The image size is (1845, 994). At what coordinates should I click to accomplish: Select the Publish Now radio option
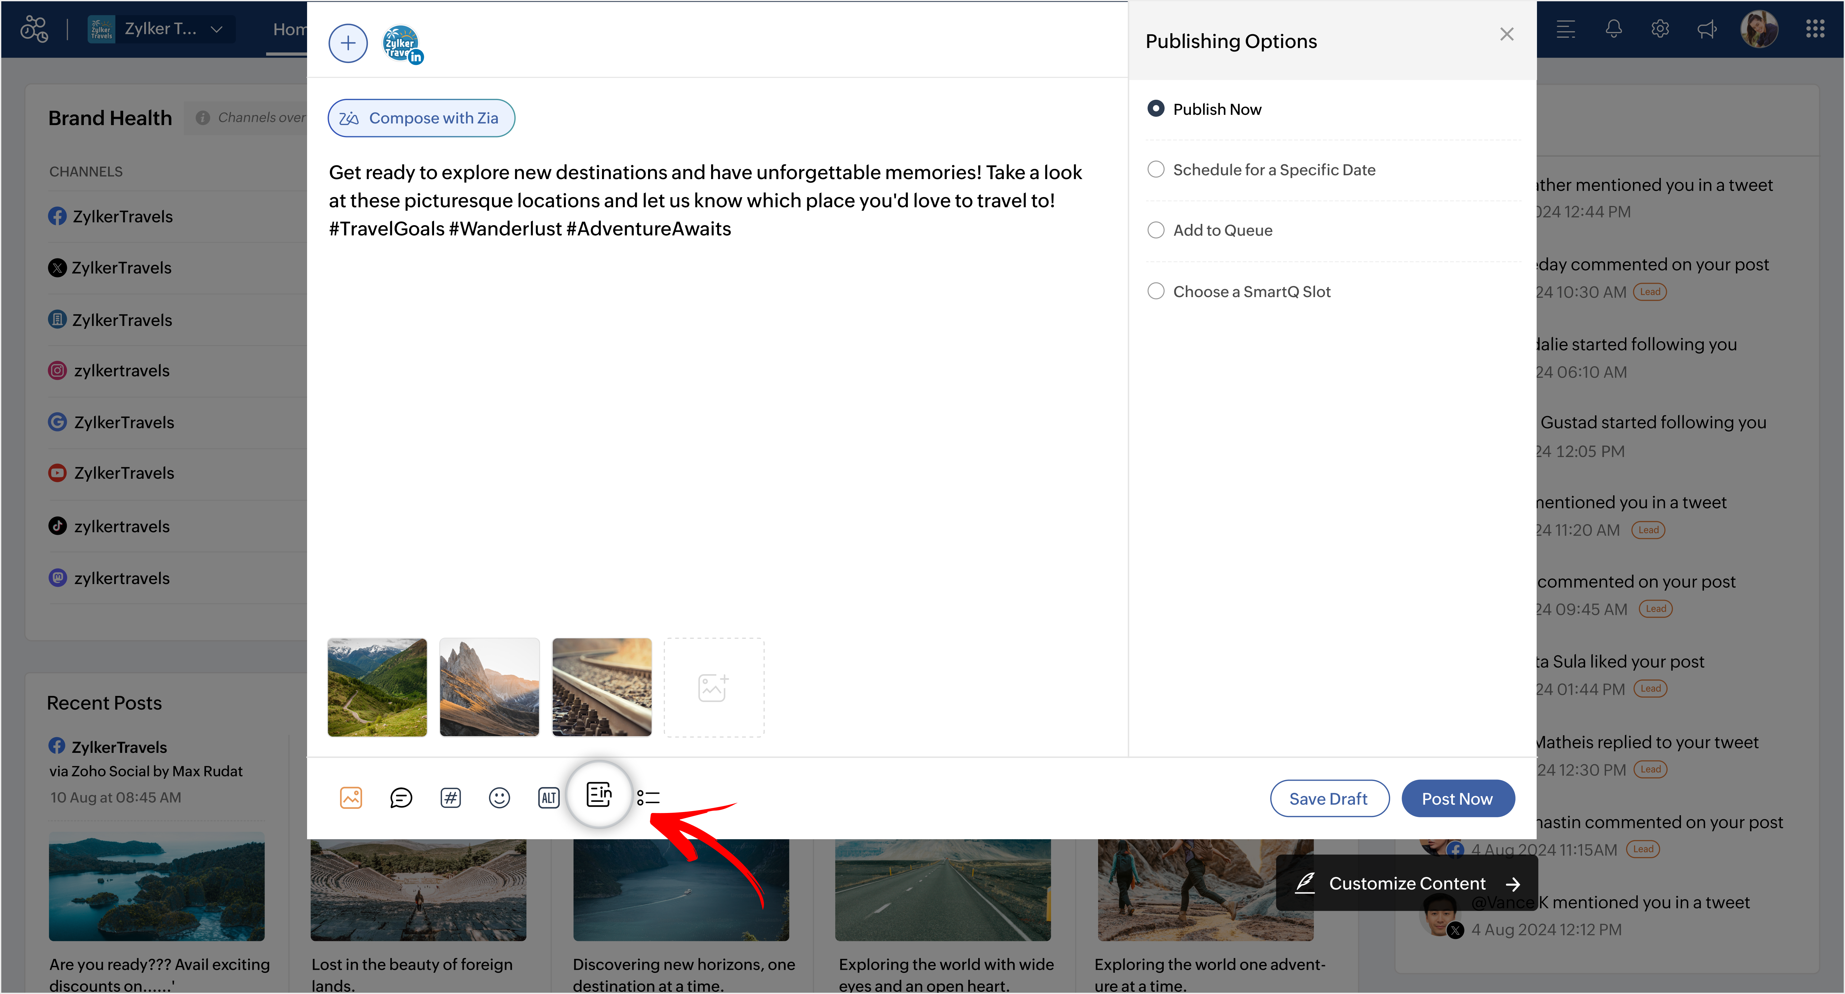coord(1156,109)
